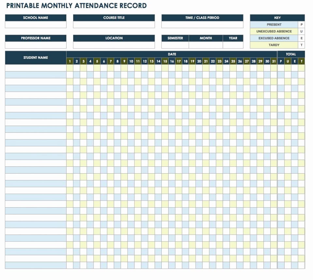This screenshot has width=313, height=280.
Task: Click date column header 1
Action: (70, 61)
